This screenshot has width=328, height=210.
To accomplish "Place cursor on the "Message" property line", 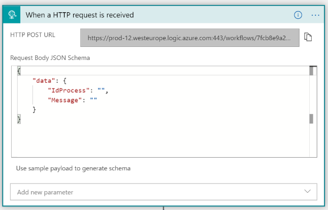I will (64, 100).
